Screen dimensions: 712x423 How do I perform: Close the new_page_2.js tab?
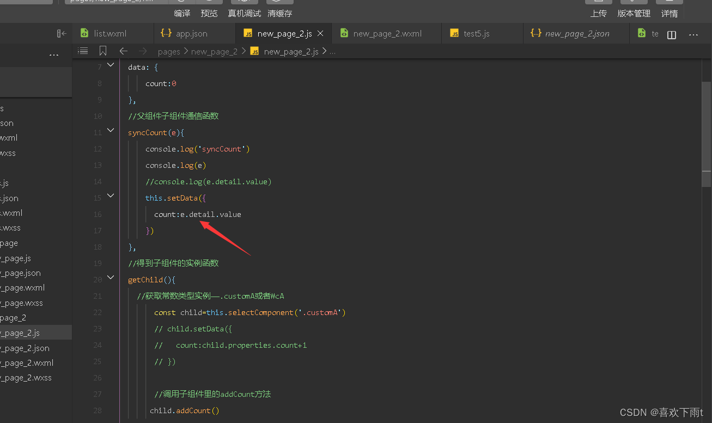[x=320, y=34]
